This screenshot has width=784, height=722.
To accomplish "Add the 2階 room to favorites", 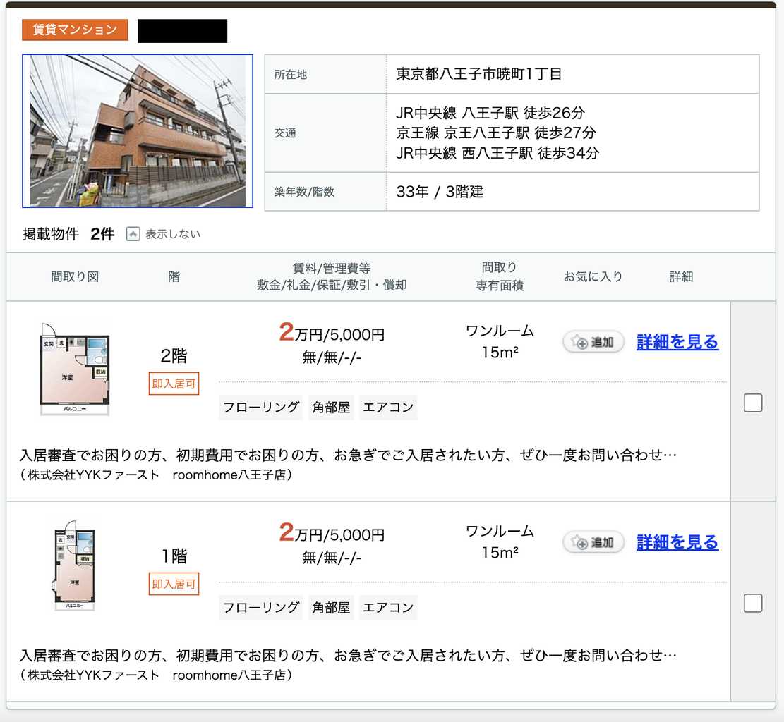I will [593, 342].
